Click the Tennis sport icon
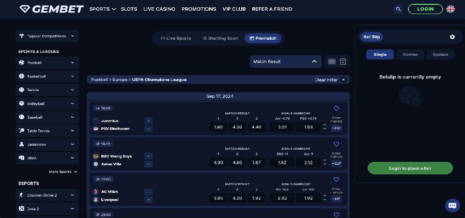Screen dimensions: 465x218 click(22, 90)
